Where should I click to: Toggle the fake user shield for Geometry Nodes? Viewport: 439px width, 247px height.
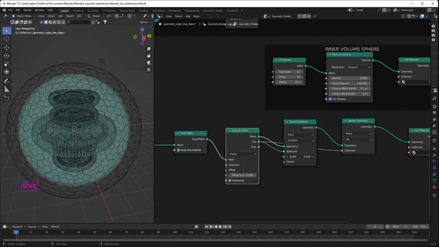[x=300, y=16]
